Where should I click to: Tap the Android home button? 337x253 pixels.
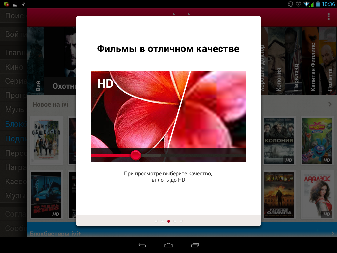click(168, 245)
